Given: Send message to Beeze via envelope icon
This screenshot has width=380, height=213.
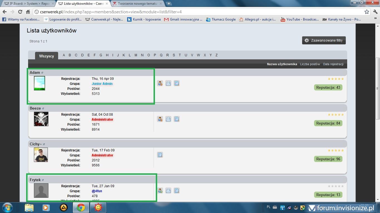Looking at the screenshot, I should tap(168, 119).
